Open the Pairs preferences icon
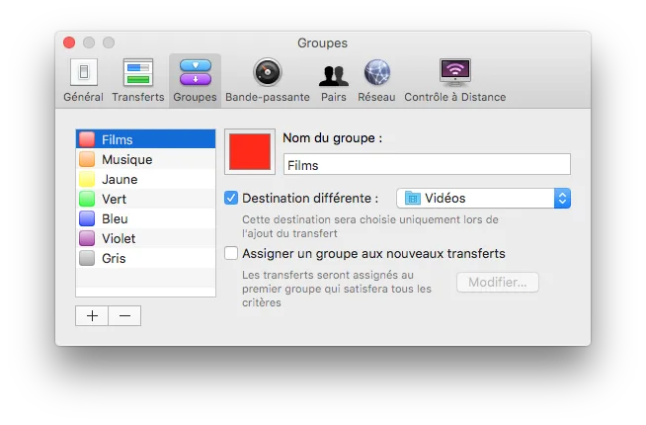646x425 pixels. [x=334, y=75]
